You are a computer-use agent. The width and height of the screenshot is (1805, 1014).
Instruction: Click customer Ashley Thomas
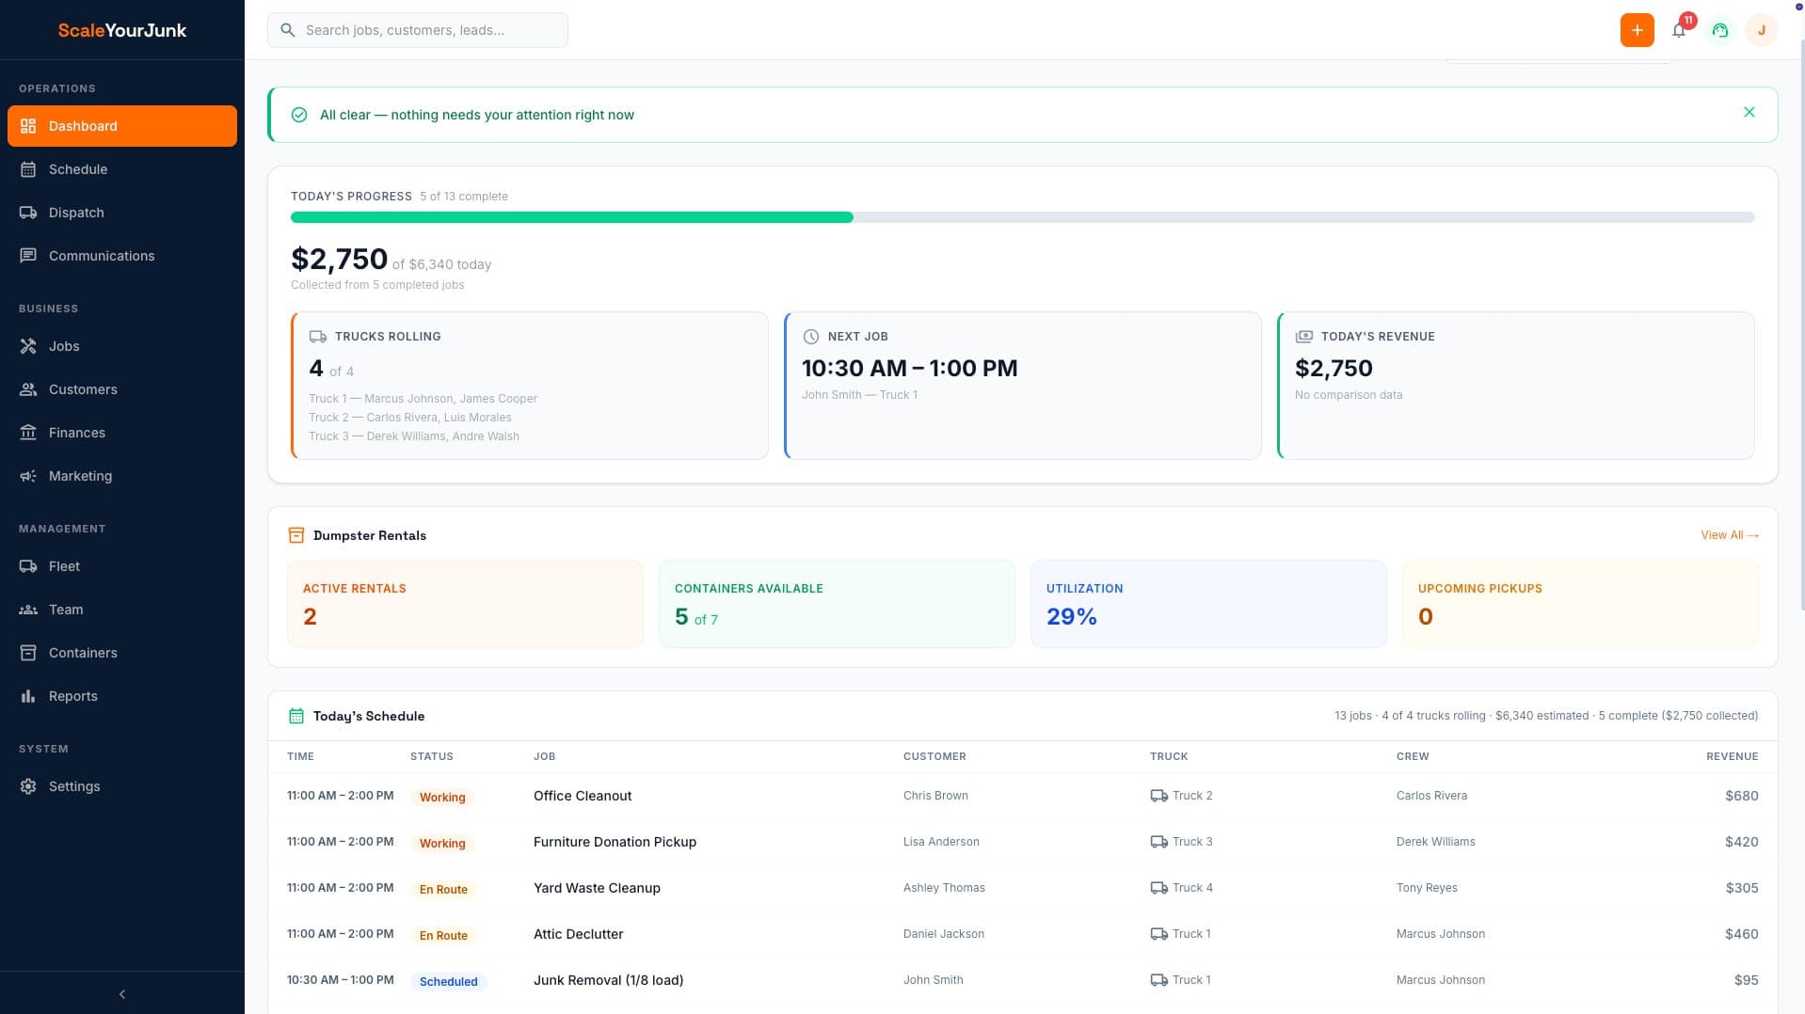[944, 888]
